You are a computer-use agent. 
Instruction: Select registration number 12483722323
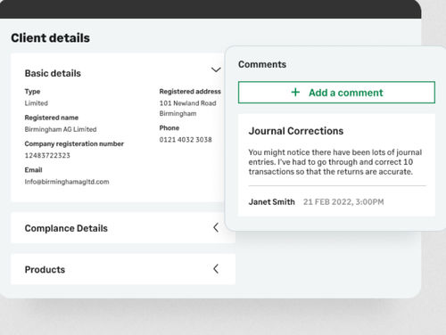pos(47,155)
